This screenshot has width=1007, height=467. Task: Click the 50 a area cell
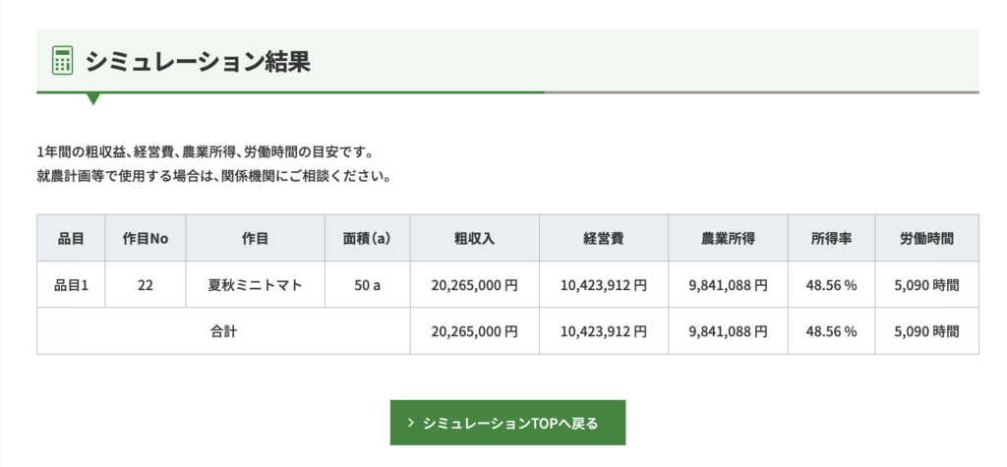368,284
